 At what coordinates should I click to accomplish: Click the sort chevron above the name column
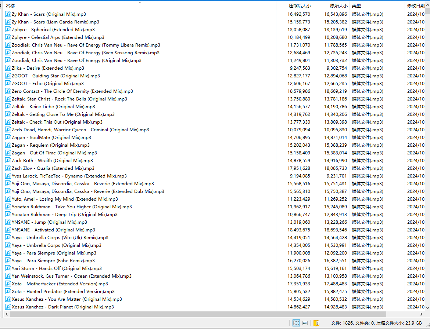(x=140, y=3)
